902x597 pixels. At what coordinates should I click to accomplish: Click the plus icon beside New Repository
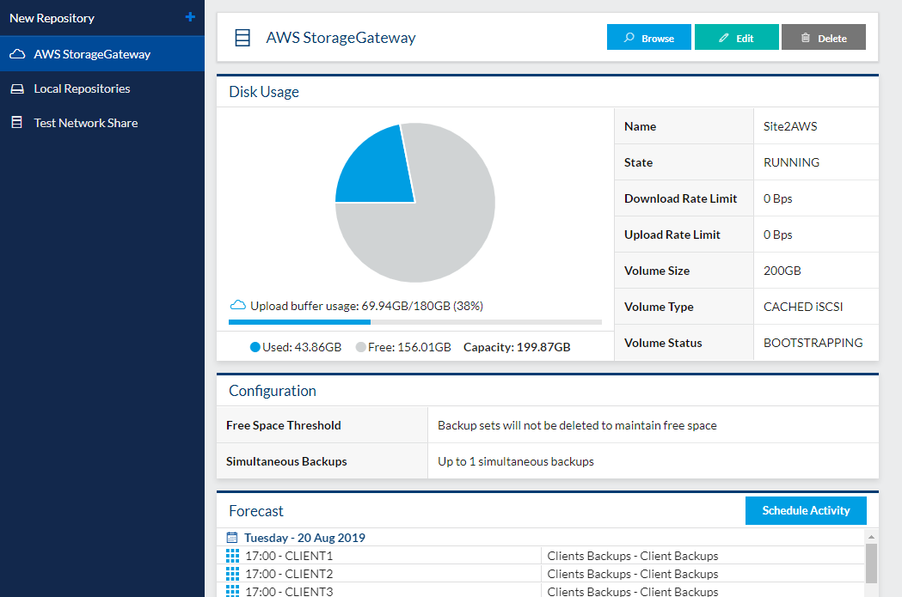click(190, 17)
